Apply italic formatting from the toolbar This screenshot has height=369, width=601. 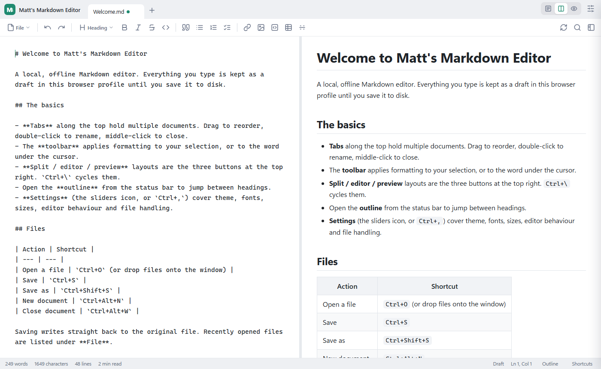138,27
